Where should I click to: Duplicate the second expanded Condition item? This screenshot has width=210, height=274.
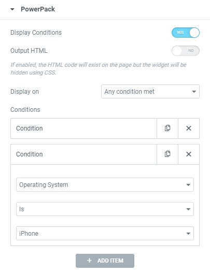167,154
